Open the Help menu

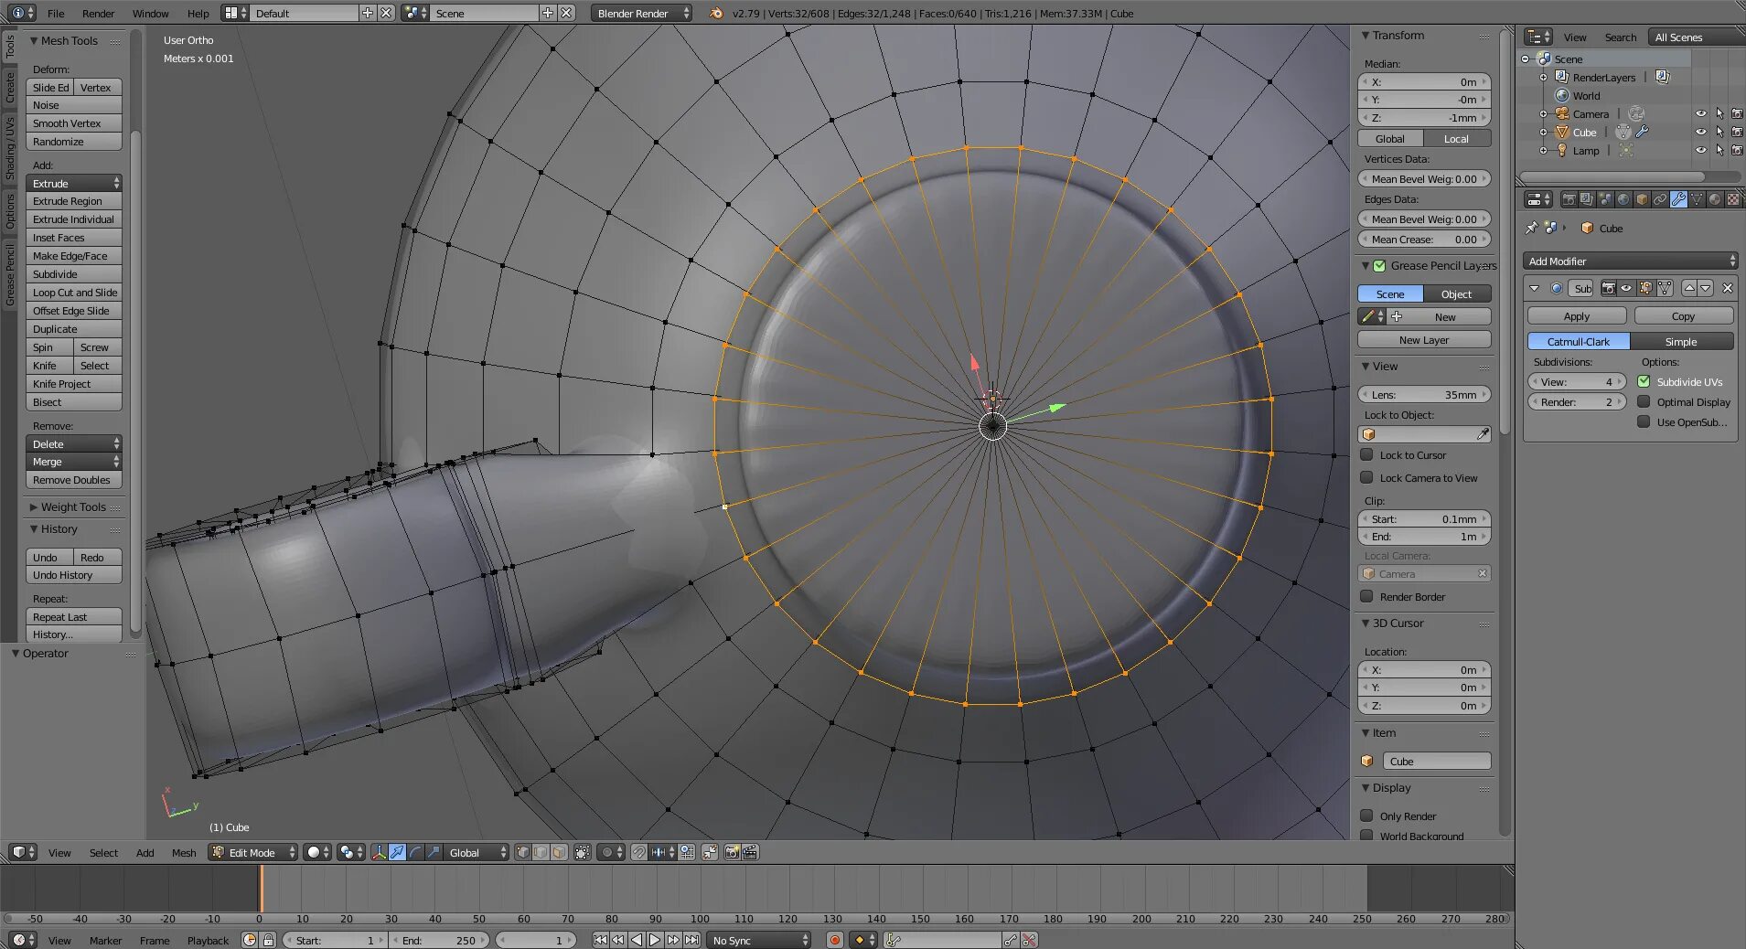coord(198,13)
